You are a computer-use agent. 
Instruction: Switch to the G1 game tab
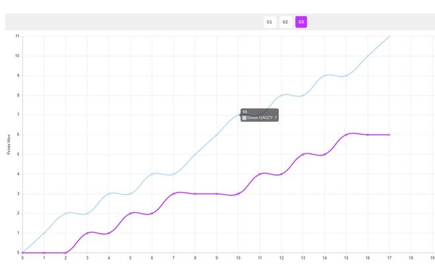[270, 22]
